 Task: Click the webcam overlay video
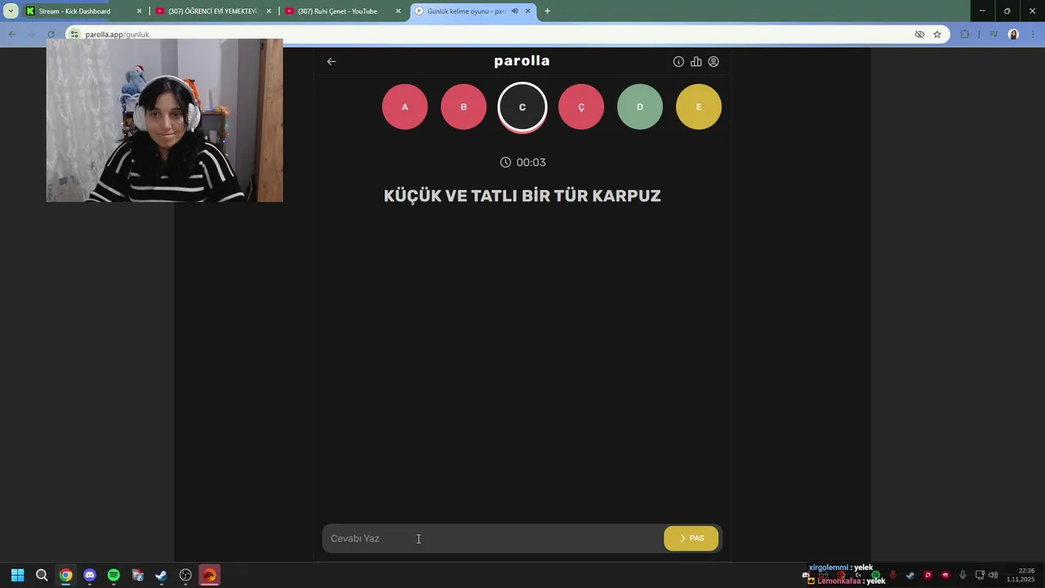point(165,120)
